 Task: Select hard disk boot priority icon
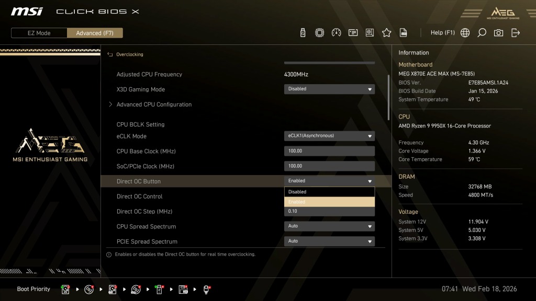pos(65,290)
